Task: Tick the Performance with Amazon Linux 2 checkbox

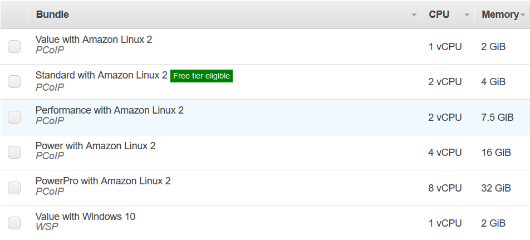Action: (x=14, y=117)
